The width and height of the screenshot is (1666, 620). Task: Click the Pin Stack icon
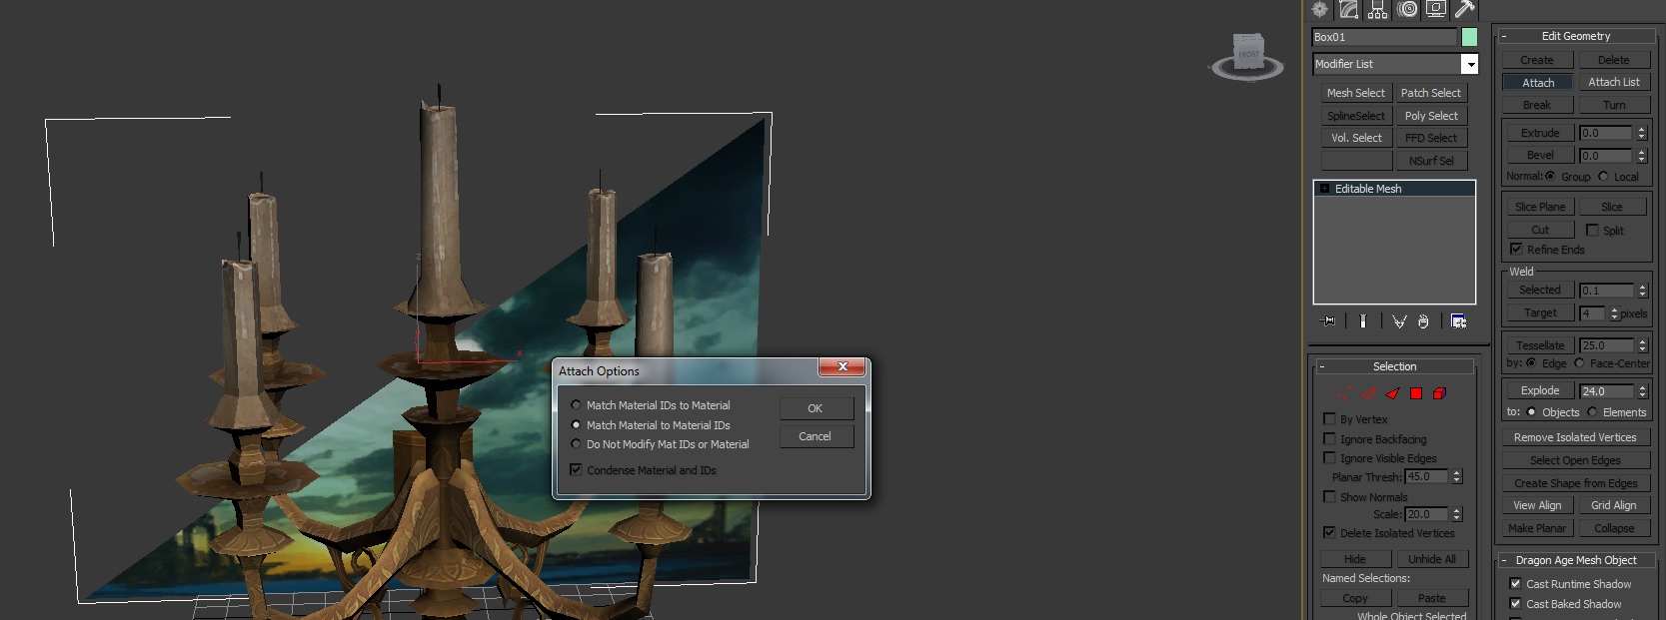1328,321
